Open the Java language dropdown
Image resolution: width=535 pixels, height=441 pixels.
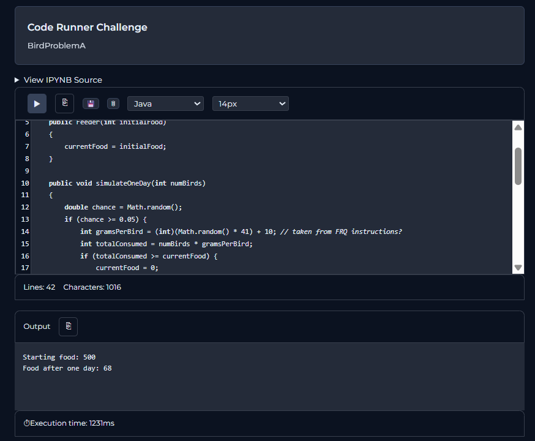[x=165, y=104]
